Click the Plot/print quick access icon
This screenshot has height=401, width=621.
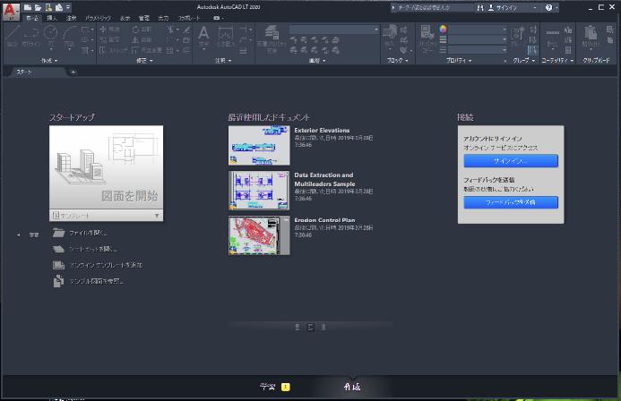pyautogui.click(x=58, y=7)
